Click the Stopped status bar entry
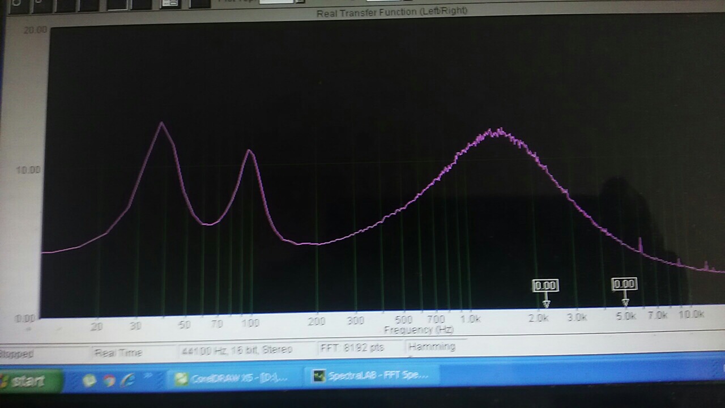The image size is (725, 408). pyautogui.click(x=17, y=354)
